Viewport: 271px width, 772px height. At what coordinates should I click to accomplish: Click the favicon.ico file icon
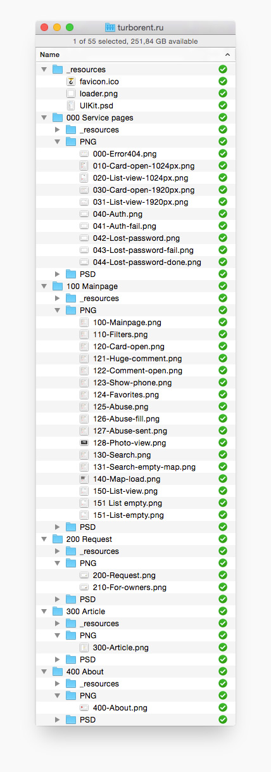[x=71, y=82]
